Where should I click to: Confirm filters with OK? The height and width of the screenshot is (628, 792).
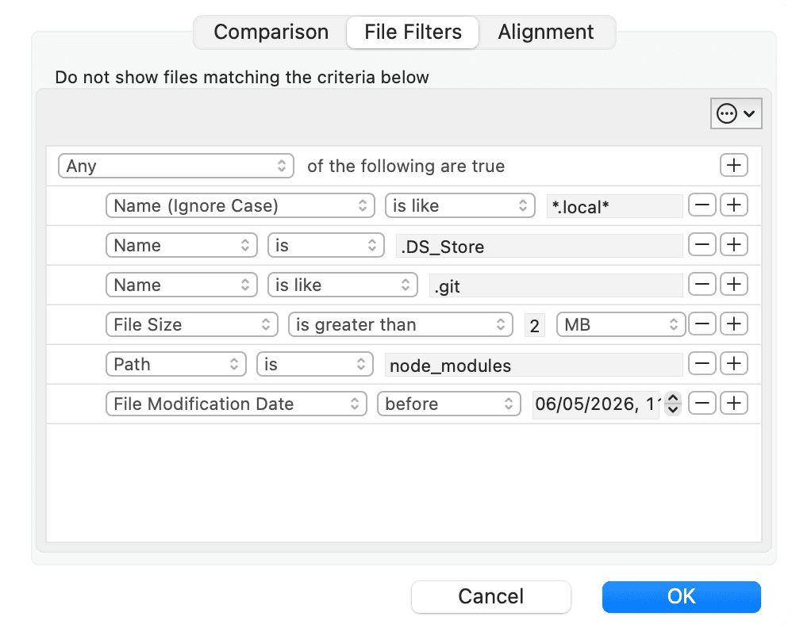coord(682,597)
